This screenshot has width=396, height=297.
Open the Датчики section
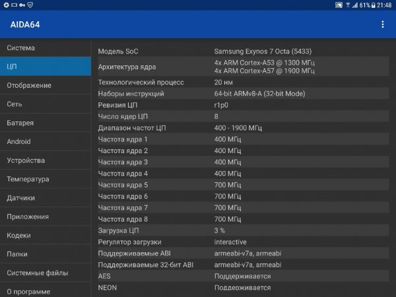[46, 198]
